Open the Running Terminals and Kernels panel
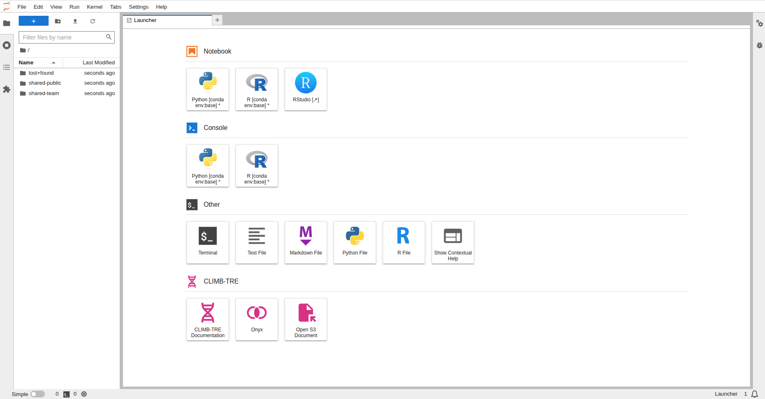Screen dimensions: 765x399 [x=7, y=45]
